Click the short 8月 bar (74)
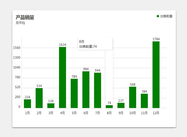 pos(109,107)
